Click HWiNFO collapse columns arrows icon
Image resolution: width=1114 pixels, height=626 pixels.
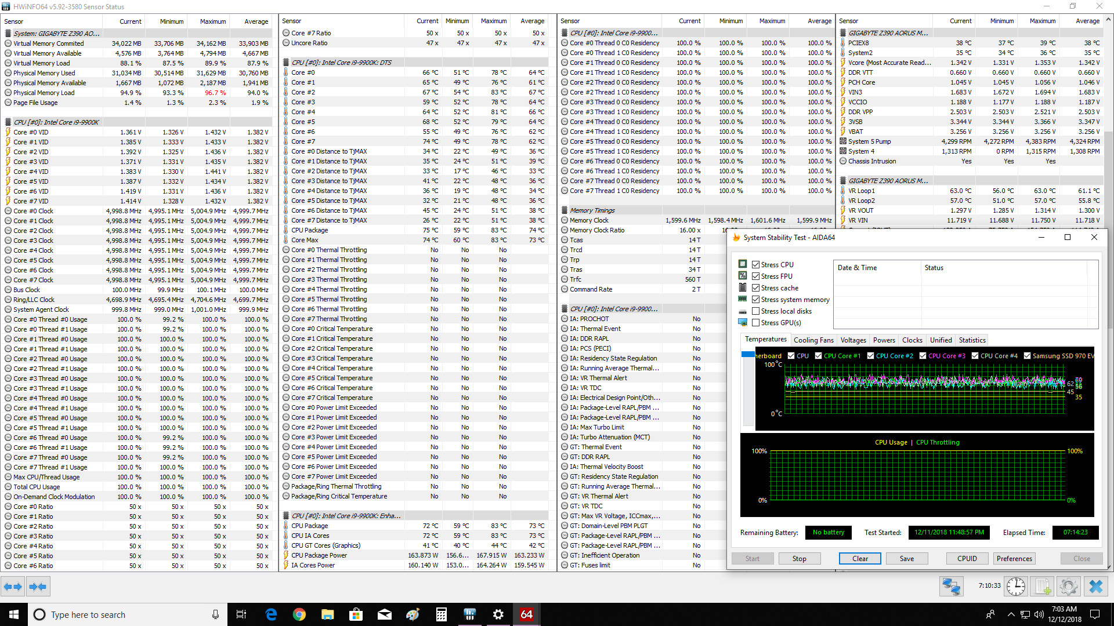(38, 587)
